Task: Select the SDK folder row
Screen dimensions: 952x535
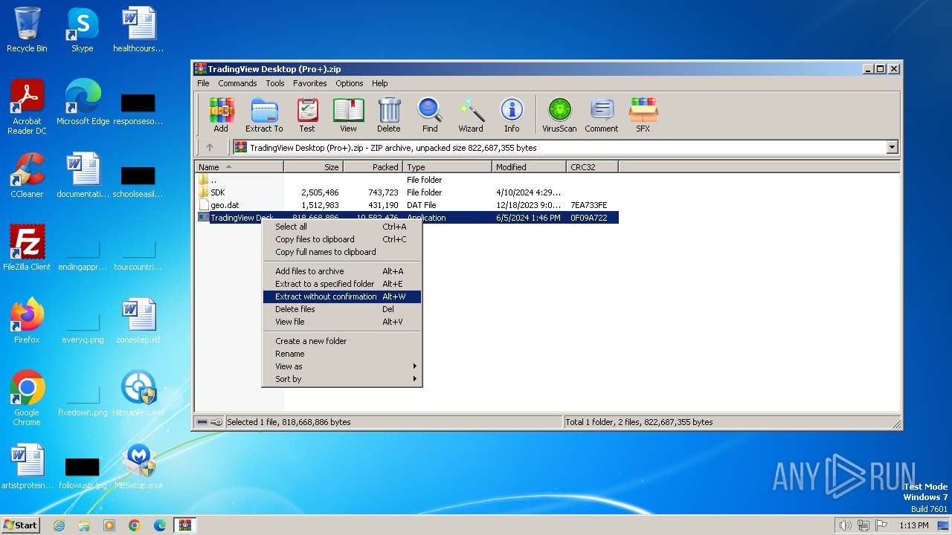Action: pyautogui.click(x=407, y=192)
